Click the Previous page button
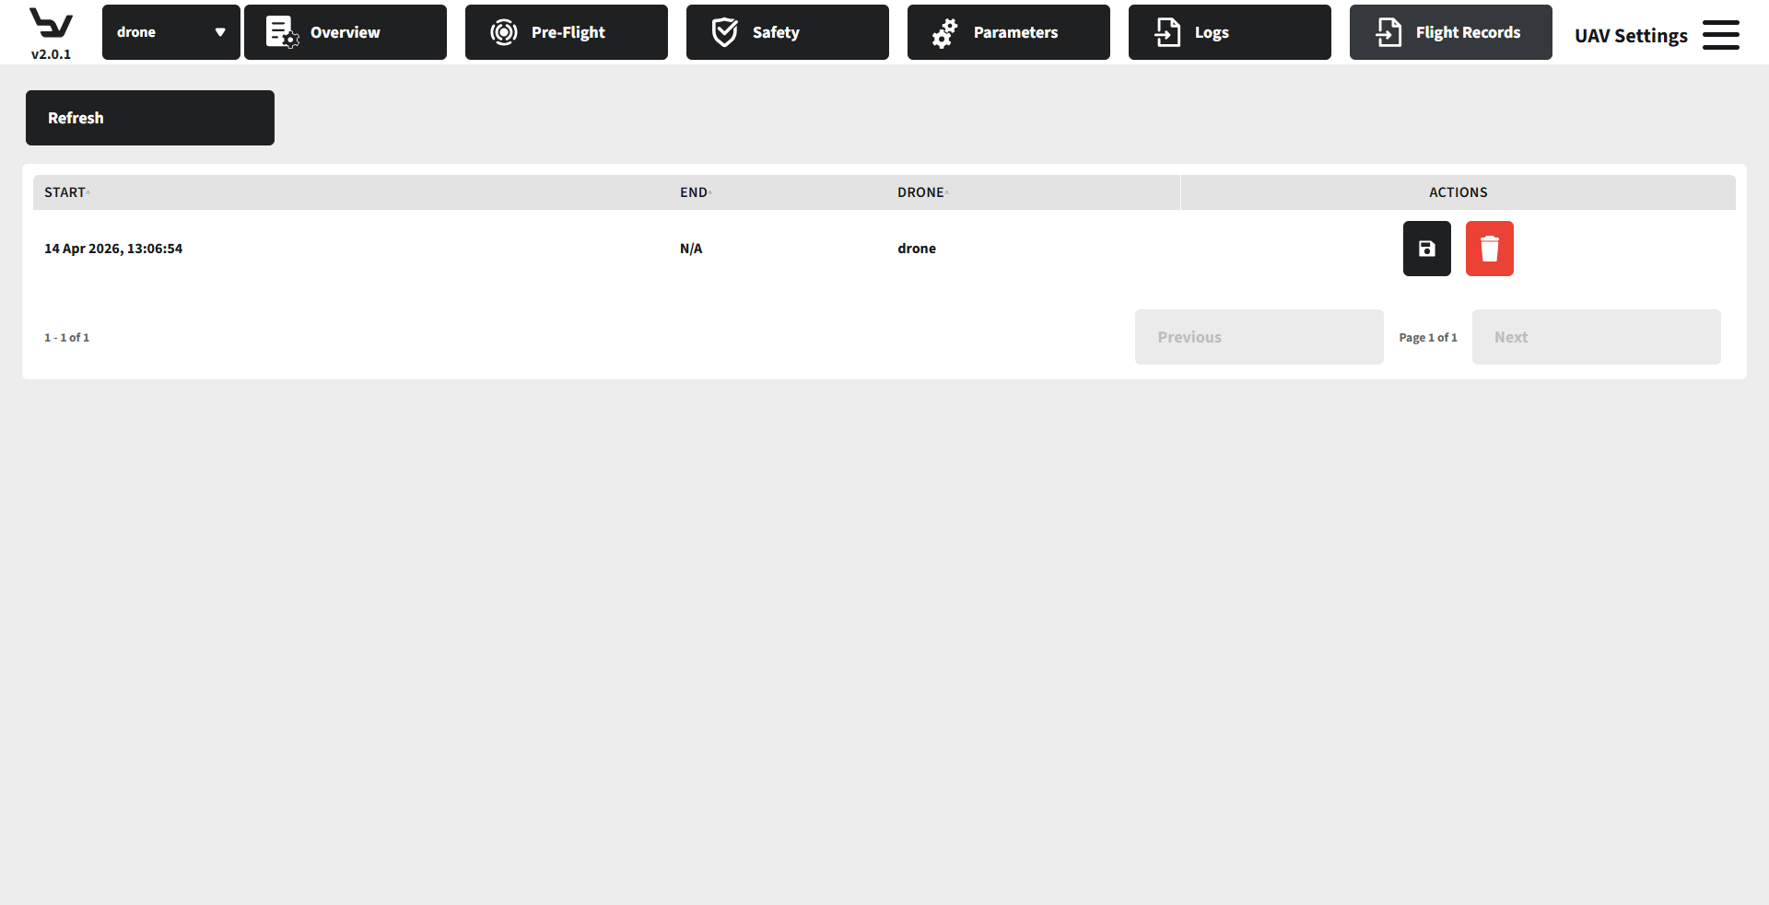1769x905 pixels. (x=1259, y=337)
